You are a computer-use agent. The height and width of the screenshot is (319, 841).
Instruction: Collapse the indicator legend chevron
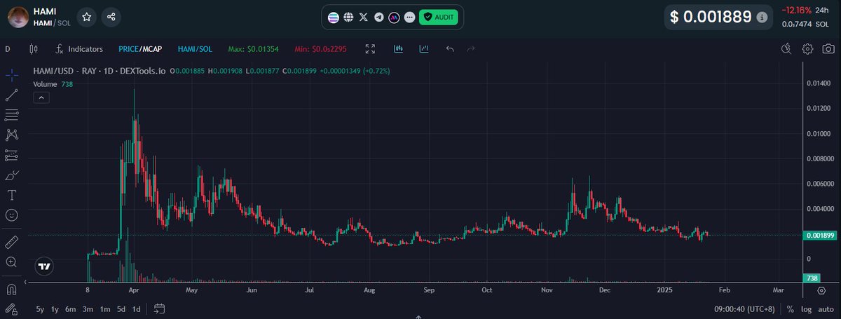[41, 97]
